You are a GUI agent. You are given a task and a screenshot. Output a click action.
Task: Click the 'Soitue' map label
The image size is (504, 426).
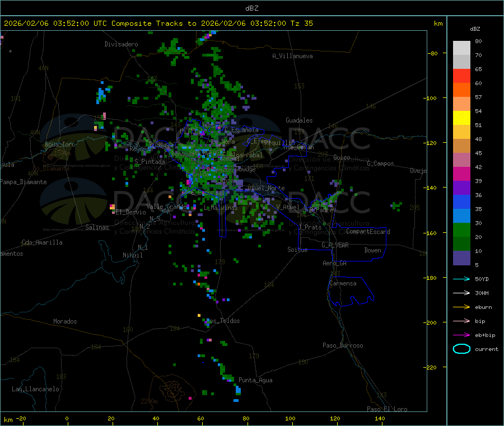tap(297, 250)
